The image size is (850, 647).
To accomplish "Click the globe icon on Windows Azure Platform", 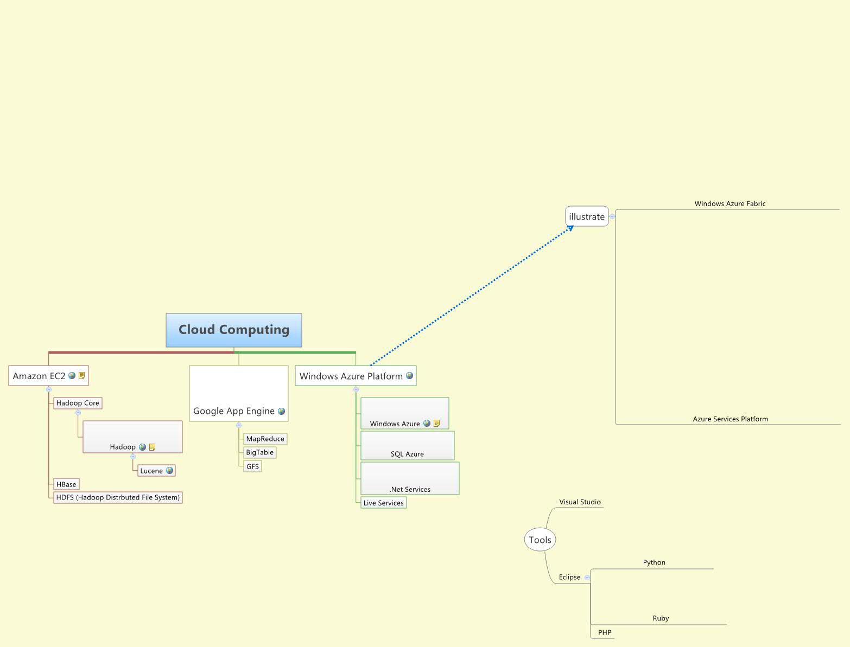I will click(409, 376).
